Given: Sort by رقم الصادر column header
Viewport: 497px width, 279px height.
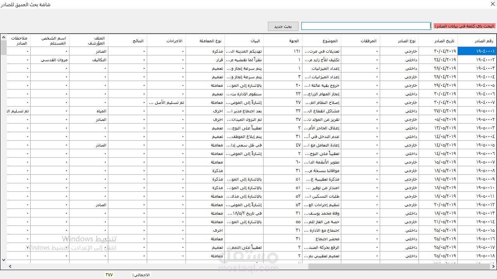Looking at the screenshot, I should click(x=477, y=41).
